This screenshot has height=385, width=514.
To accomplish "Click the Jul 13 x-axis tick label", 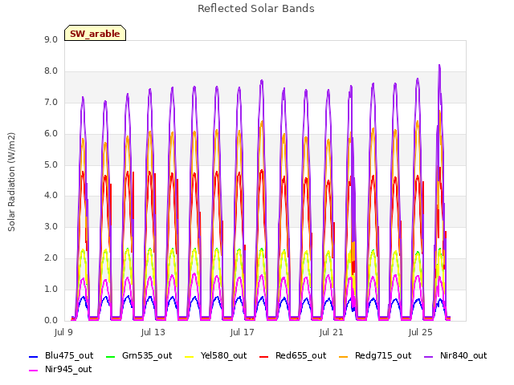I will click(153, 333).
